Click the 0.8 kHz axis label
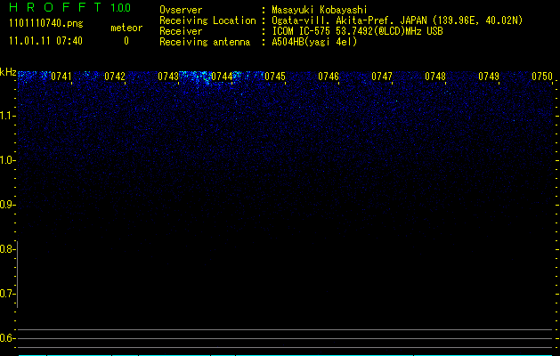The image size is (560, 356). pos(7,249)
